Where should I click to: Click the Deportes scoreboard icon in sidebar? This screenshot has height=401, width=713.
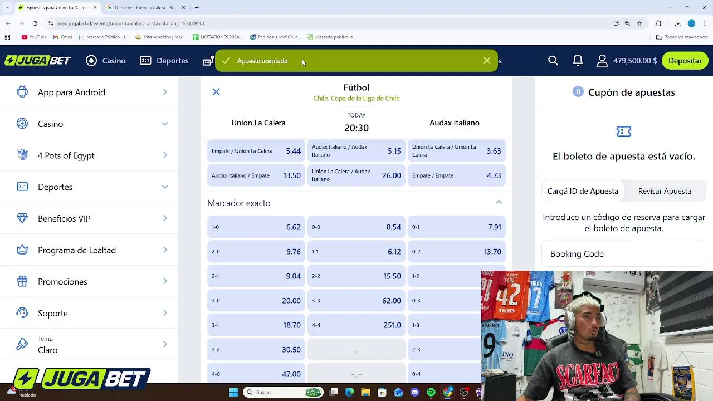pos(22,187)
